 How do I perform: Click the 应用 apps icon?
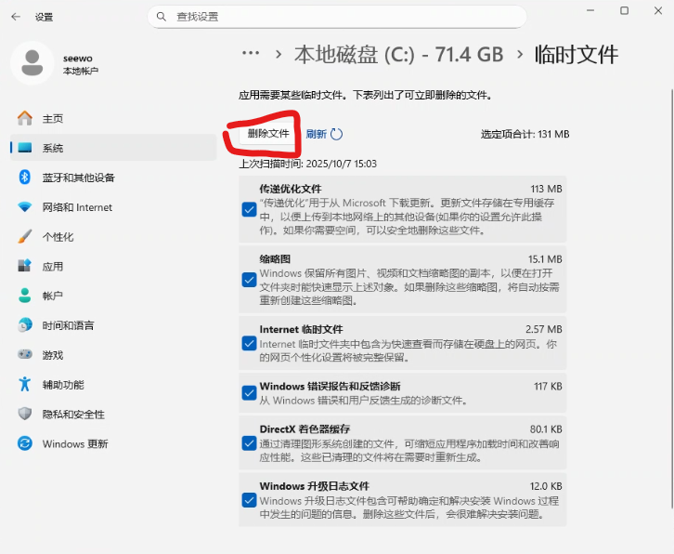[25, 266]
